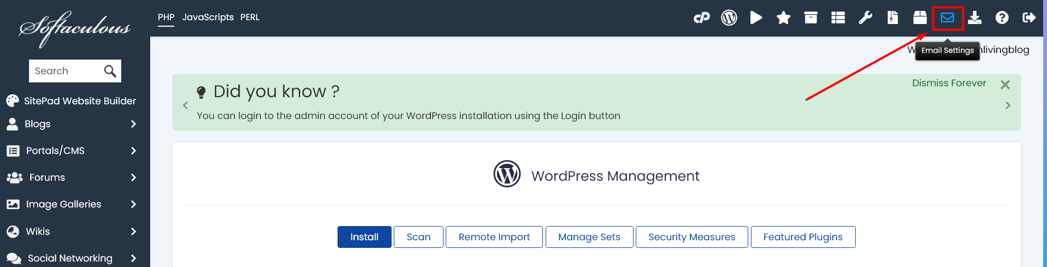Click the Softaculous logo
This screenshot has height=267, width=1047.
(x=75, y=28)
